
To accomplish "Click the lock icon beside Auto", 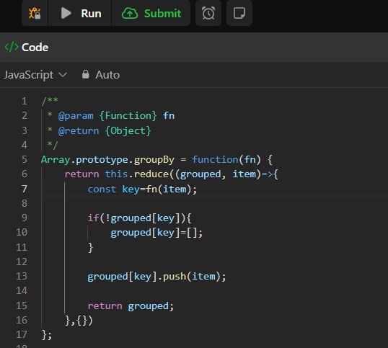I will pos(85,74).
